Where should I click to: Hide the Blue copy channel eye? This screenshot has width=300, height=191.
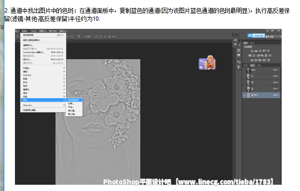[x=244, y=95]
